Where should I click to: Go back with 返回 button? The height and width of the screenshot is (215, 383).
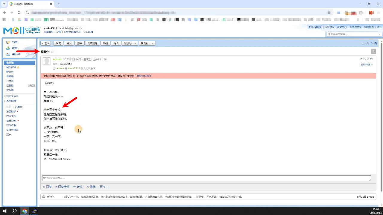point(46,43)
